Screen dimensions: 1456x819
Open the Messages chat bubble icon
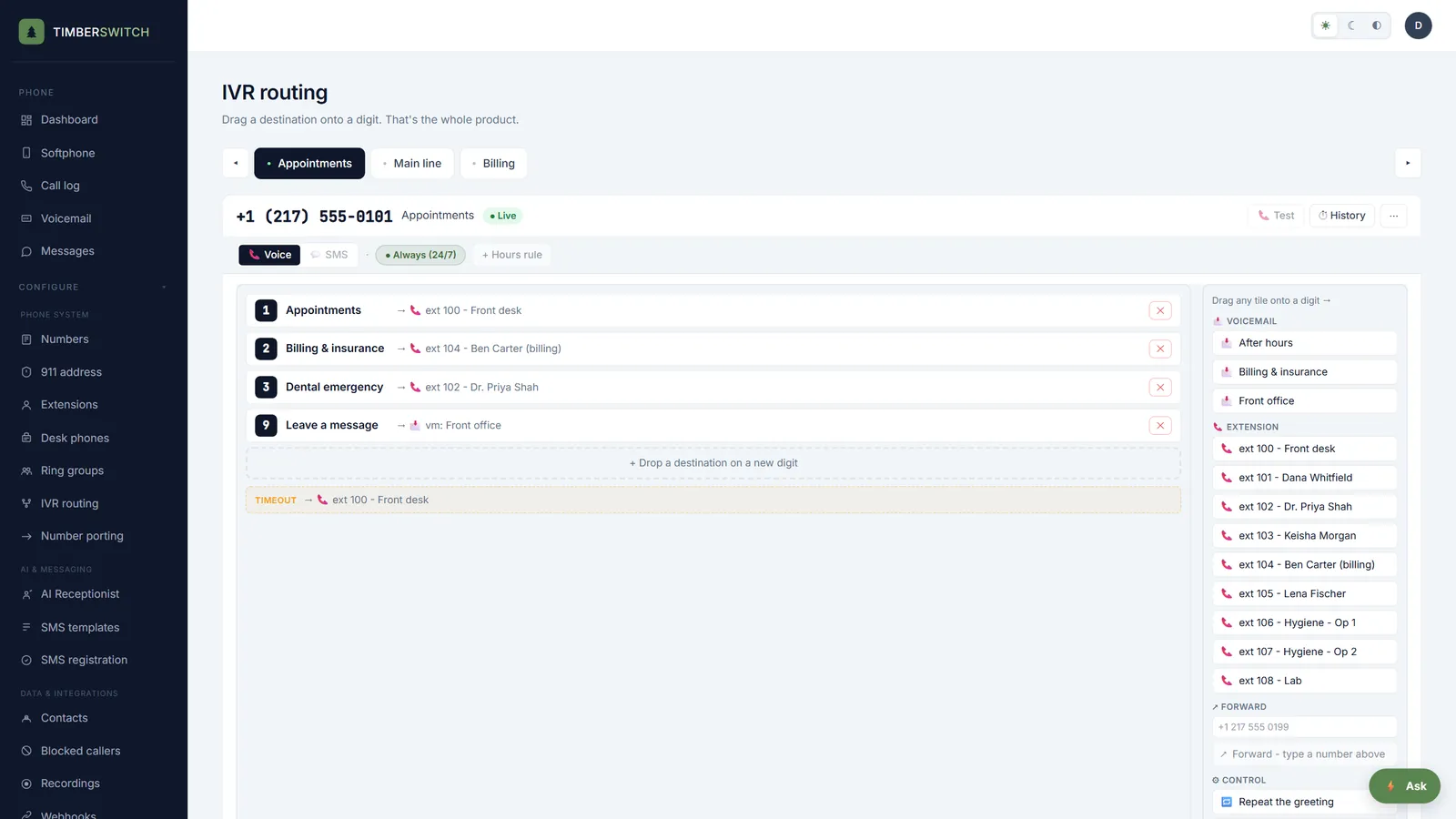click(26, 251)
